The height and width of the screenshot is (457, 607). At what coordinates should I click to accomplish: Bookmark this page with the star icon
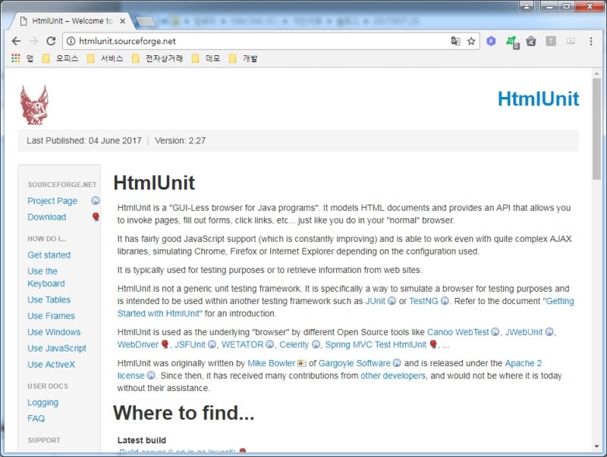(x=471, y=41)
